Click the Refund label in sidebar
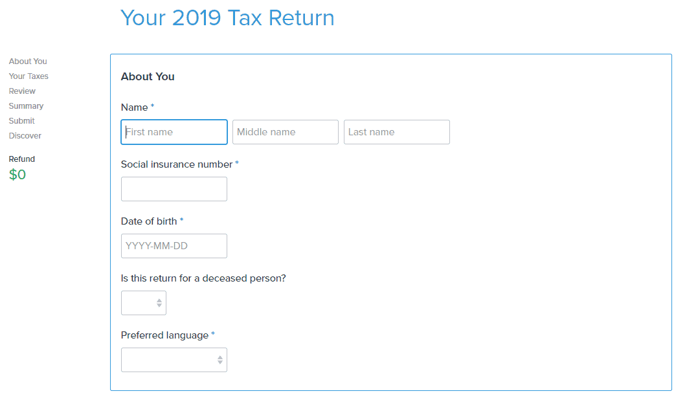Screen dimensions: 687x400 (x=22, y=159)
